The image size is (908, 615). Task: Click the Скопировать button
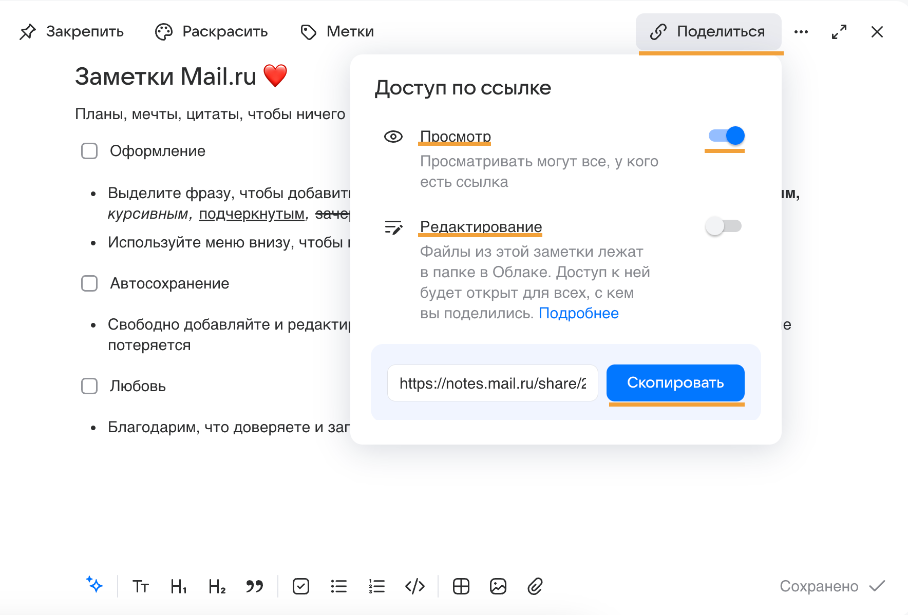675,383
